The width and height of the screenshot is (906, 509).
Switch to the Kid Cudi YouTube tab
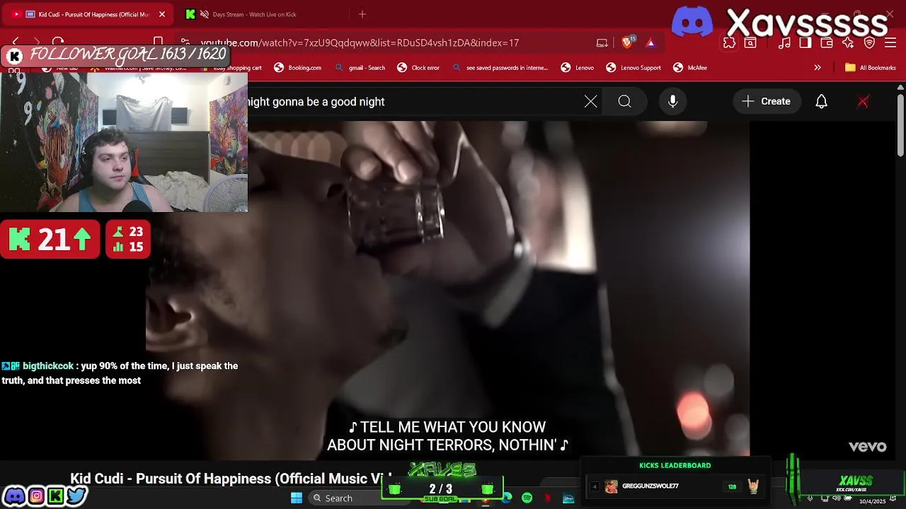coord(88,14)
